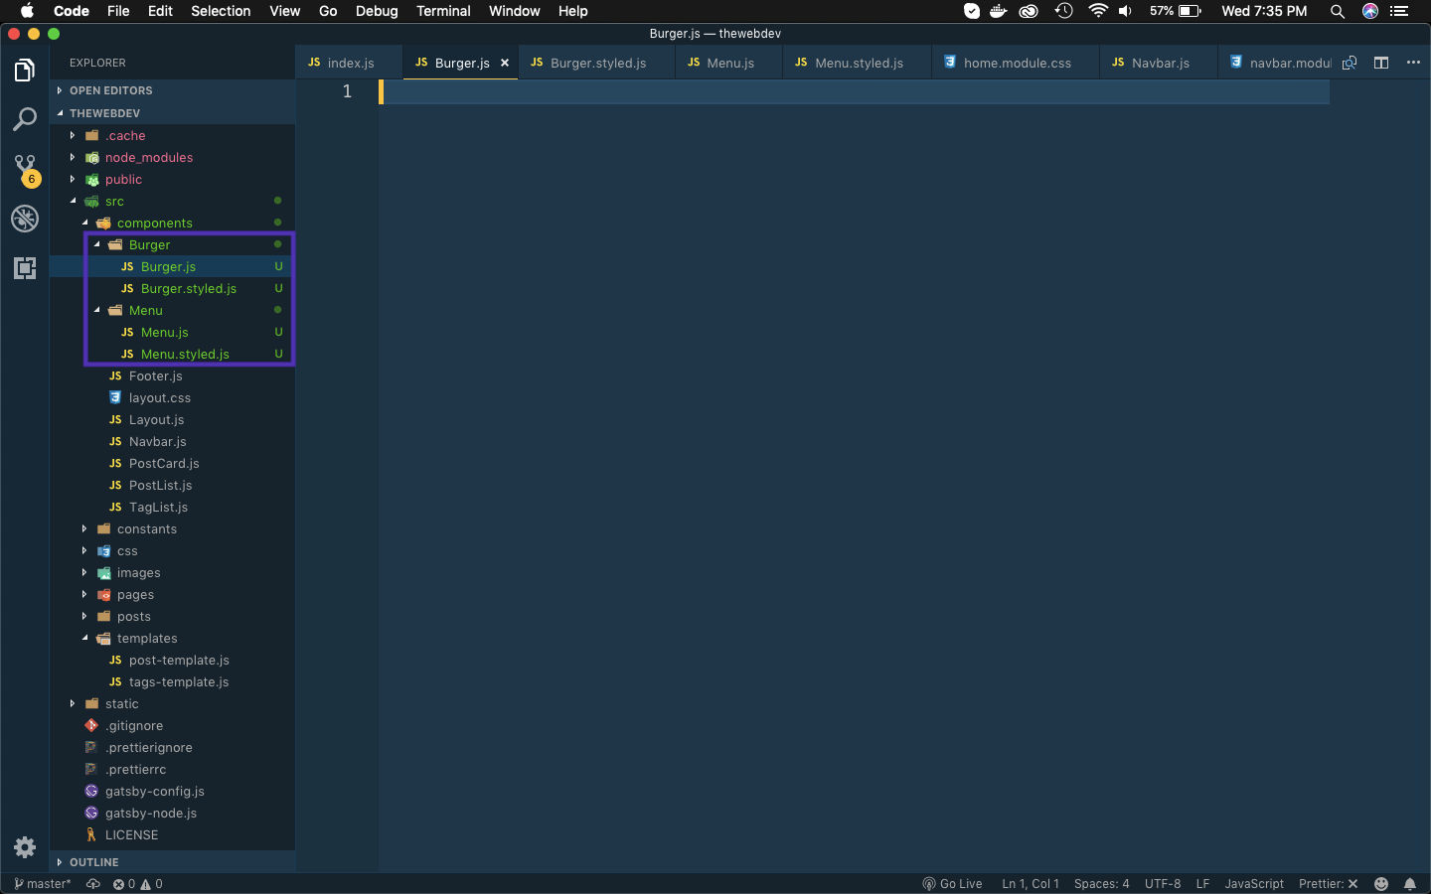This screenshot has width=1431, height=894.
Task: Click the master* git branch indicator
Action: click(43, 884)
